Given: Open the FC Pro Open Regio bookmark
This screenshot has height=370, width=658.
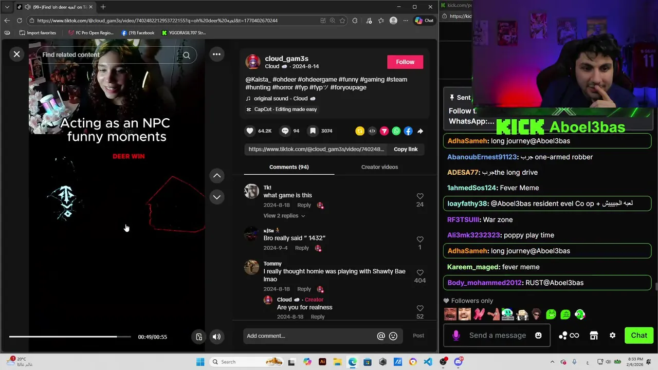Looking at the screenshot, I should coord(91,33).
